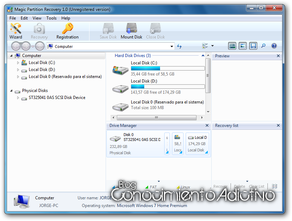Click the FAT legend label
The width and height of the screenshot is (292, 221).
(153, 187)
